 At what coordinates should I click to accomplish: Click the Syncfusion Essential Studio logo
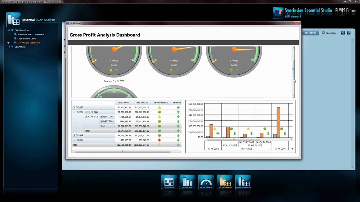(278, 13)
